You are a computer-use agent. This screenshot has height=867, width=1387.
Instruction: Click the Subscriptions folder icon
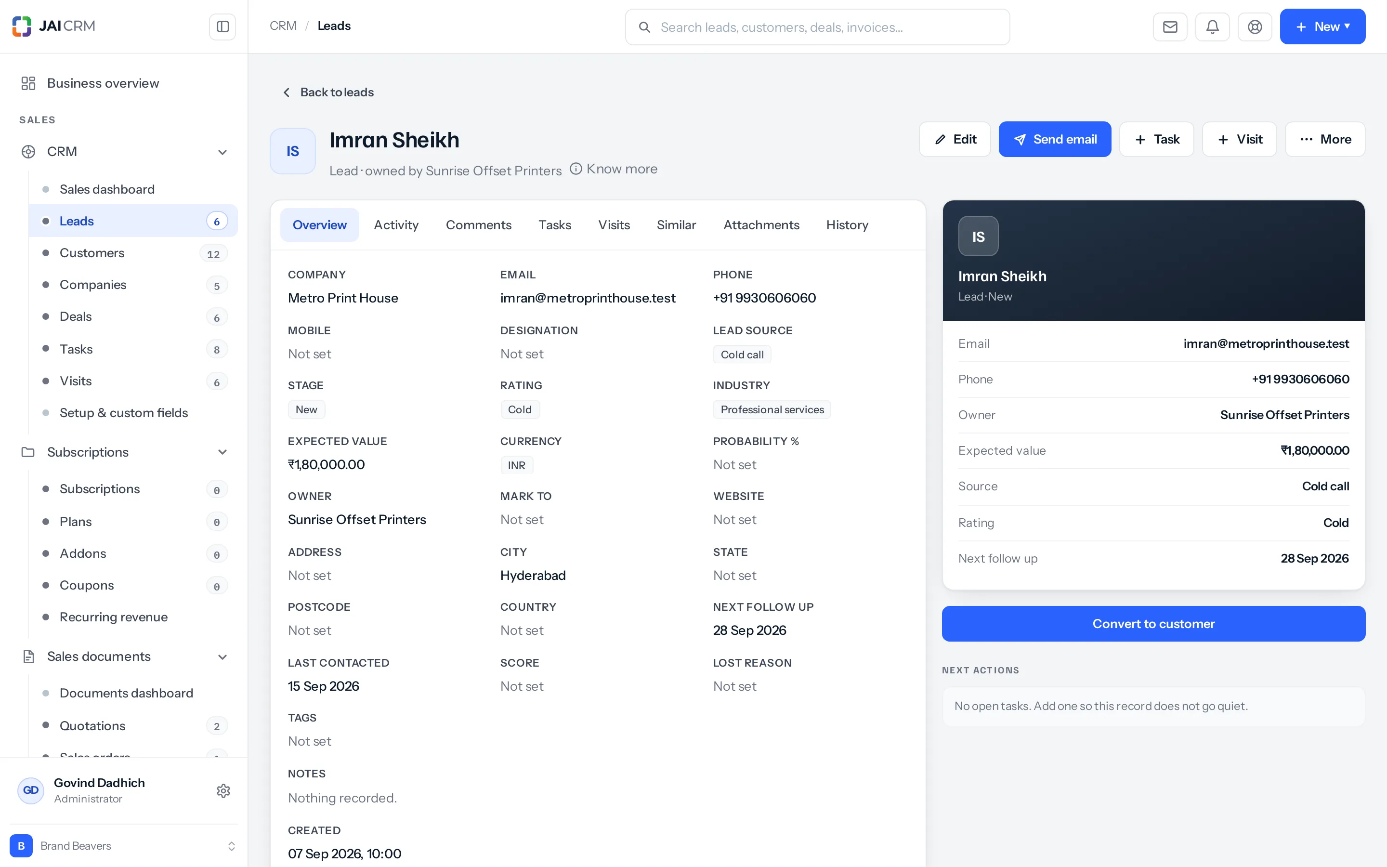[28, 452]
